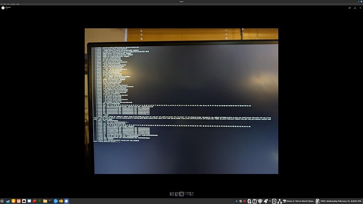Open the yellow-orange app icon in the taskbar
Viewport: 363px width, 204px height.
13,201
